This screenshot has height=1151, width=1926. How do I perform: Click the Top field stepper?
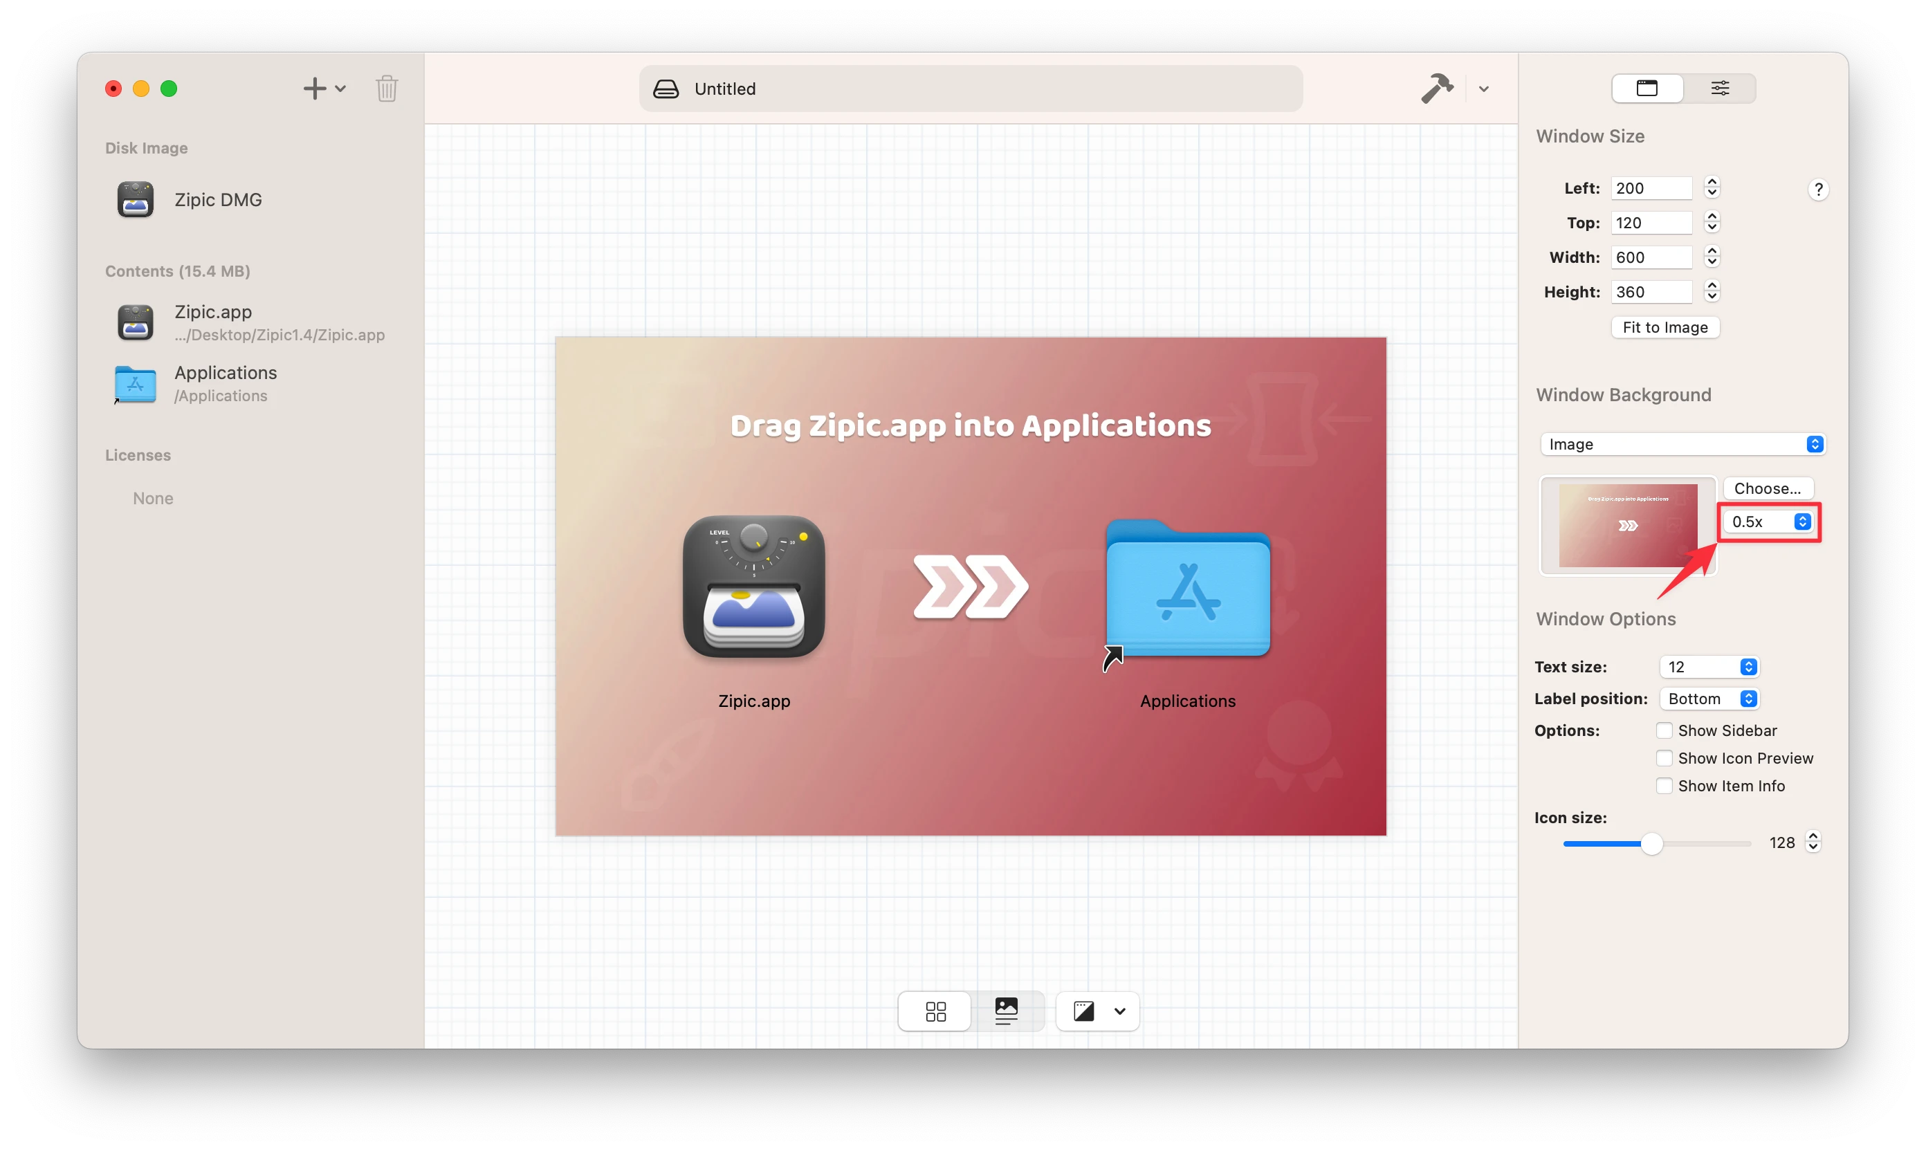pyautogui.click(x=1711, y=223)
